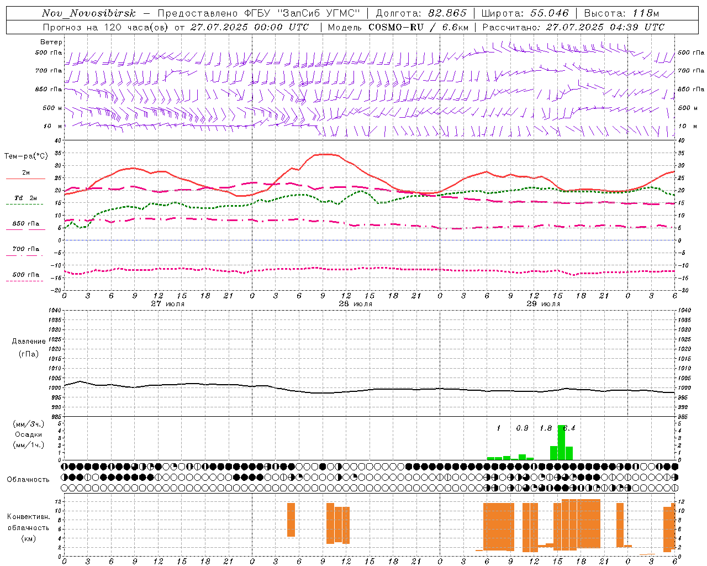
Task: Click the "700 гПа" temperature legend entry
Action: click(x=26, y=249)
